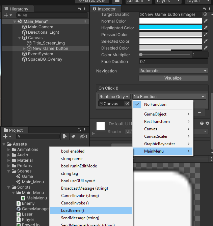Switch to Project tab
The width and height of the screenshot is (213, 226).
pyautogui.click(x=15, y=130)
